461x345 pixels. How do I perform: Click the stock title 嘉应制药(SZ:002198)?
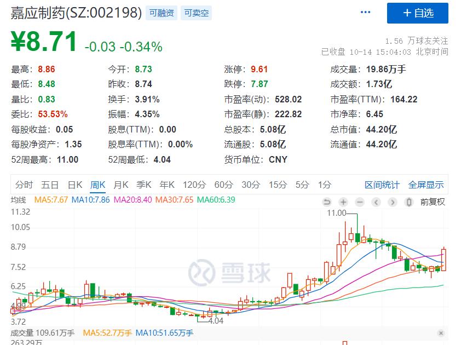coord(76,13)
